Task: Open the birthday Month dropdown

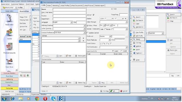Action: click(111, 25)
